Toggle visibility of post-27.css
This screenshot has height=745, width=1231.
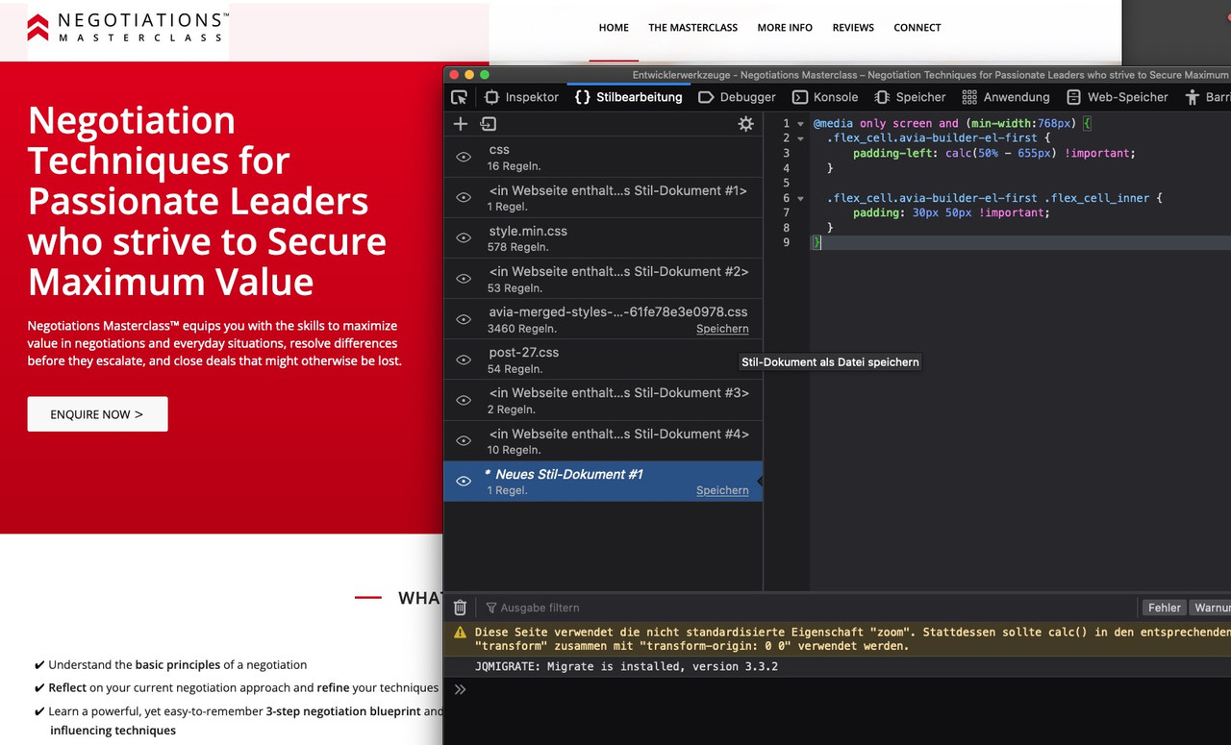pyautogui.click(x=464, y=360)
